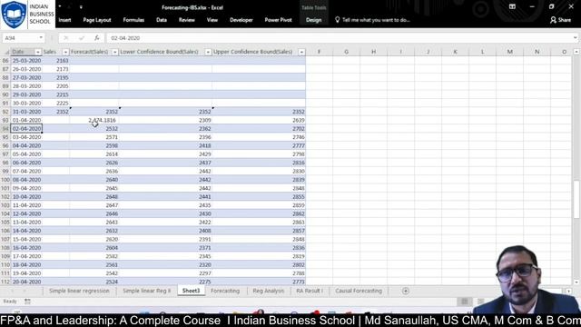Screen dimensions: 581x327
Task: Click the vertical scrollbar up arrow
Action: [576, 52]
